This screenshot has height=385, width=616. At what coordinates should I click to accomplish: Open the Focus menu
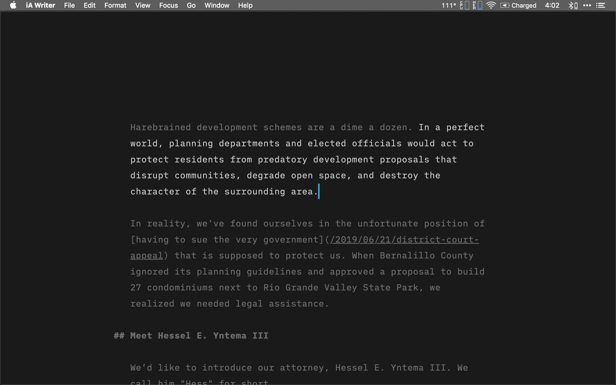tap(168, 5)
